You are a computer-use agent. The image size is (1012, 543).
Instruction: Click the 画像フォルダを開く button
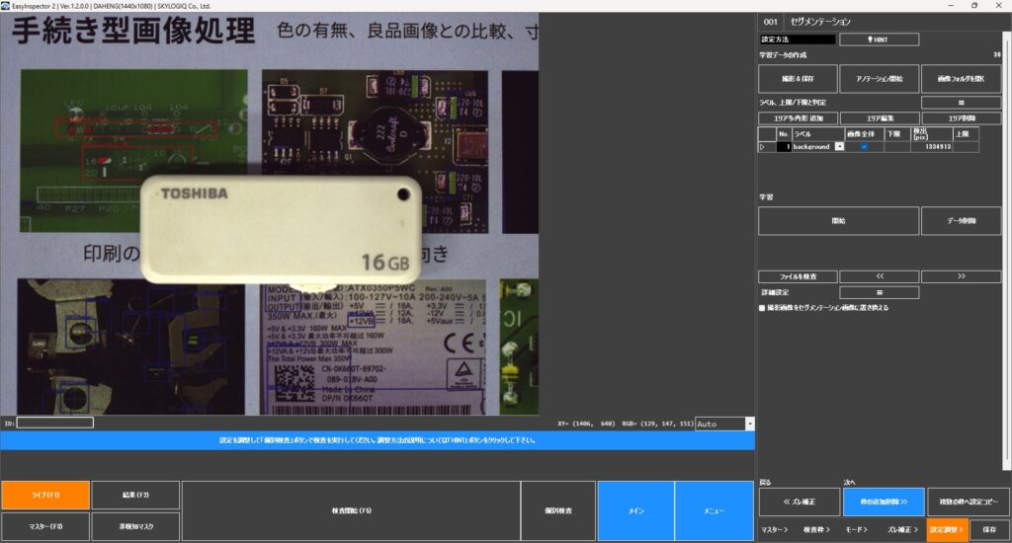click(x=961, y=79)
